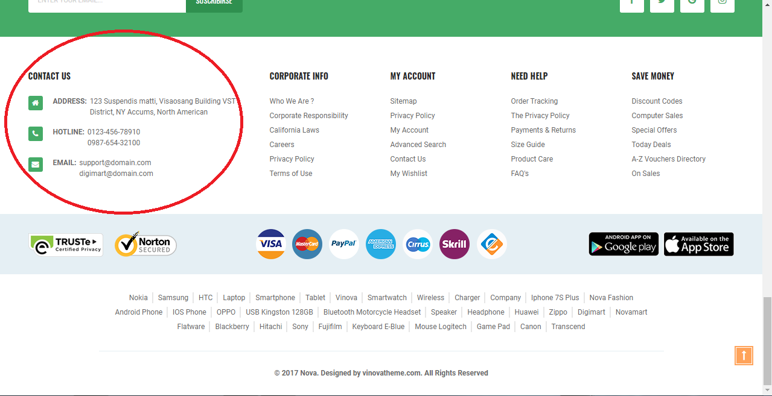
Task: Click the green home address icon
Action: tap(36, 103)
